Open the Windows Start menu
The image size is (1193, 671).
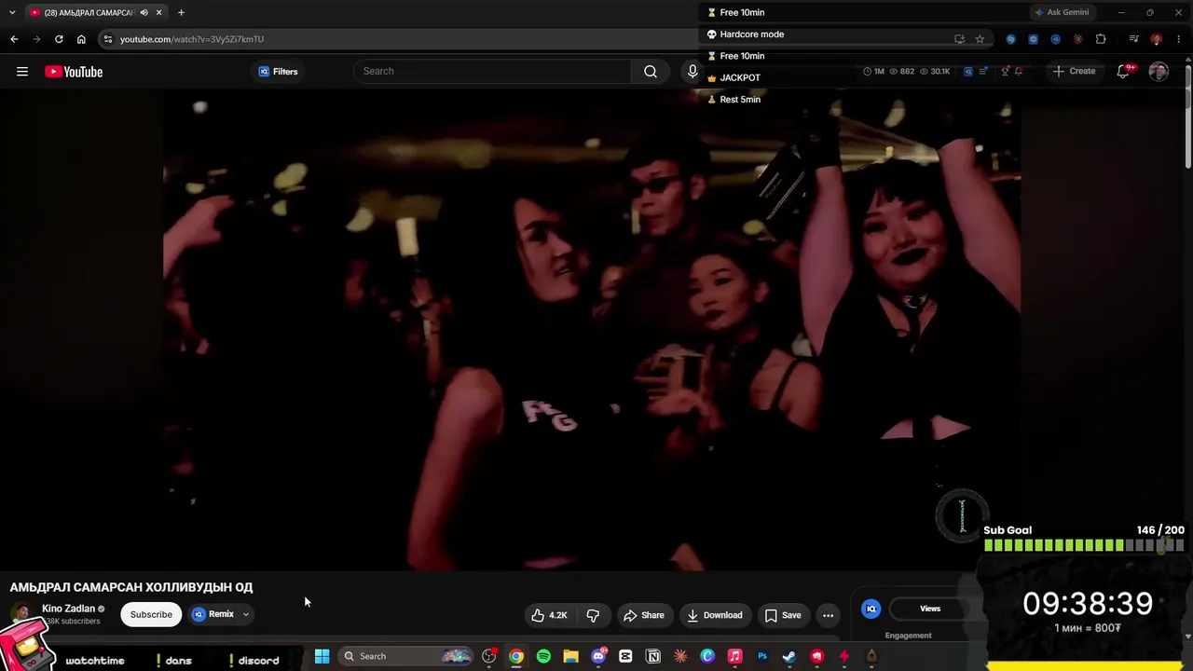point(322,656)
